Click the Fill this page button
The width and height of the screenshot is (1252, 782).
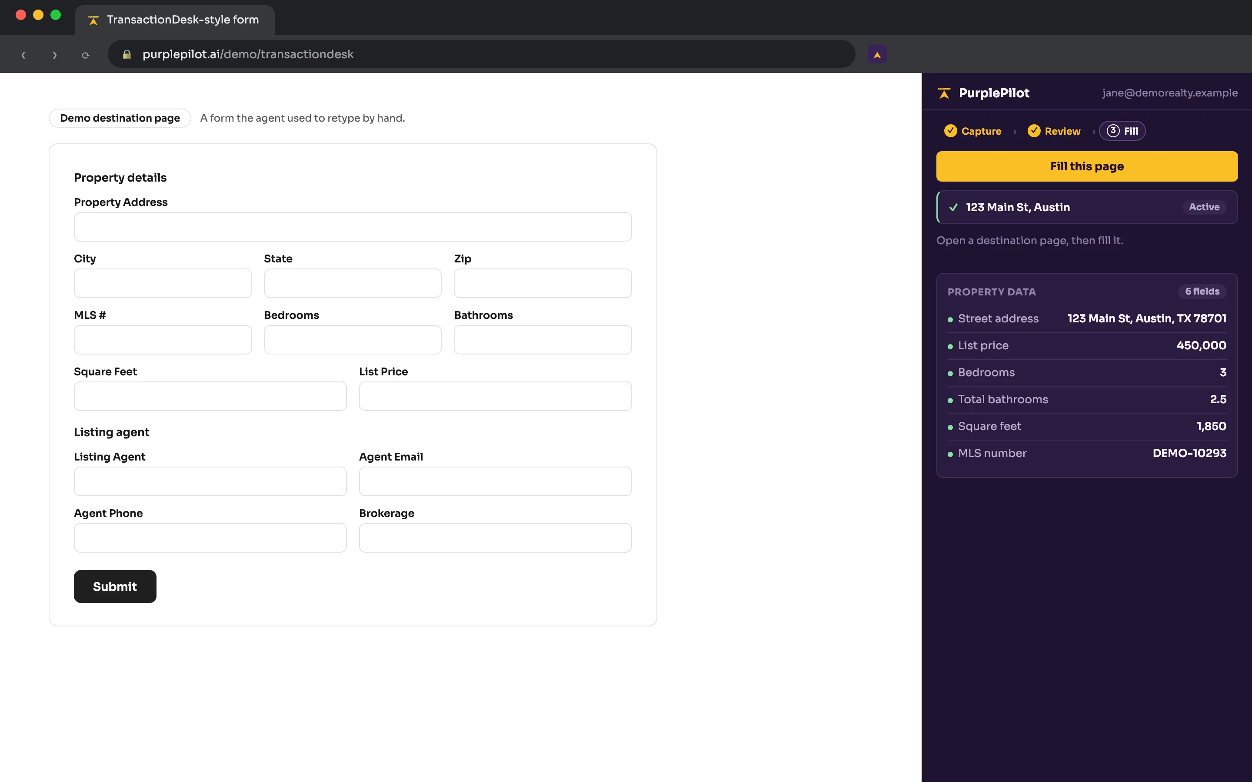[x=1087, y=166]
